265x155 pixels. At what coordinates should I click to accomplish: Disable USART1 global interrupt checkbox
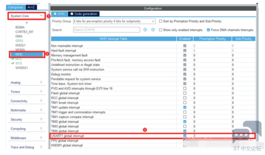point(185,136)
